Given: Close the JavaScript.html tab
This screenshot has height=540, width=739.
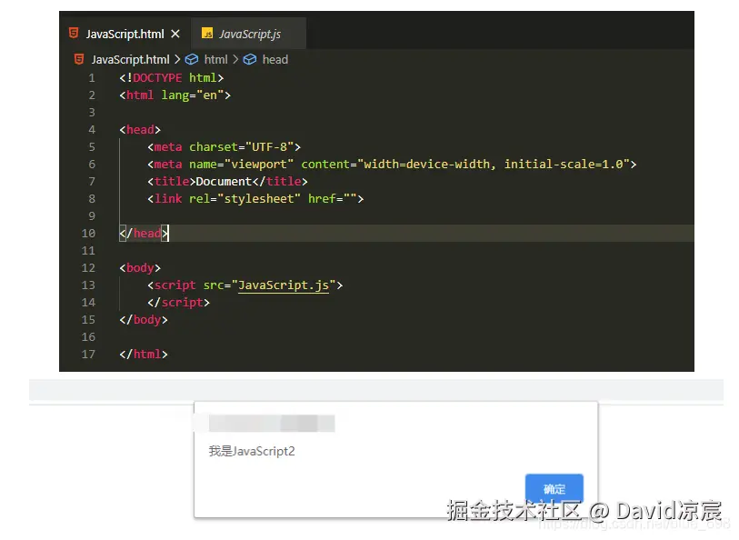Looking at the screenshot, I should tap(175, 34).
